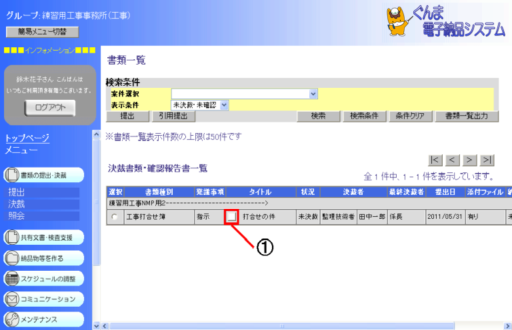Click the 提出 button under search conditions
This screenshot has height=330, width=512.
(x=127, y=116)
